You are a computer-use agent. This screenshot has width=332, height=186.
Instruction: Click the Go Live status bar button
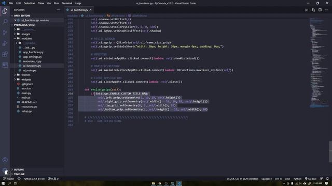[x=310, y=179]
